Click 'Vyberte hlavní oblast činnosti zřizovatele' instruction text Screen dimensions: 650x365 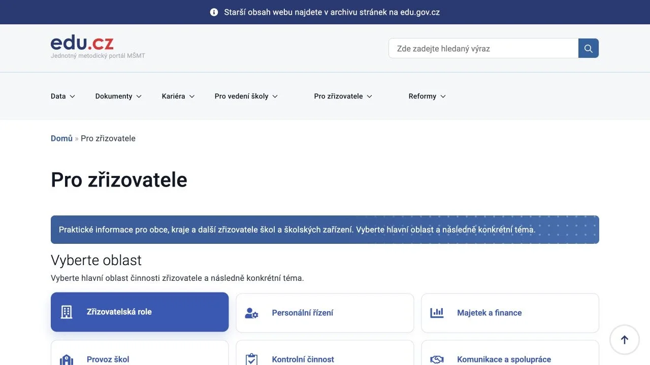tap(177, 278)
